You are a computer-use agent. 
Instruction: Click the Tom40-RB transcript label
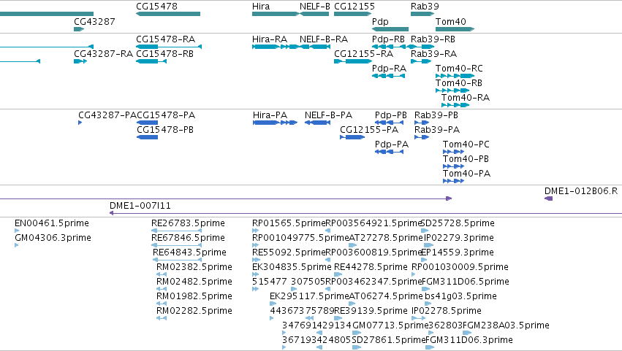click(x=458, y=82)
